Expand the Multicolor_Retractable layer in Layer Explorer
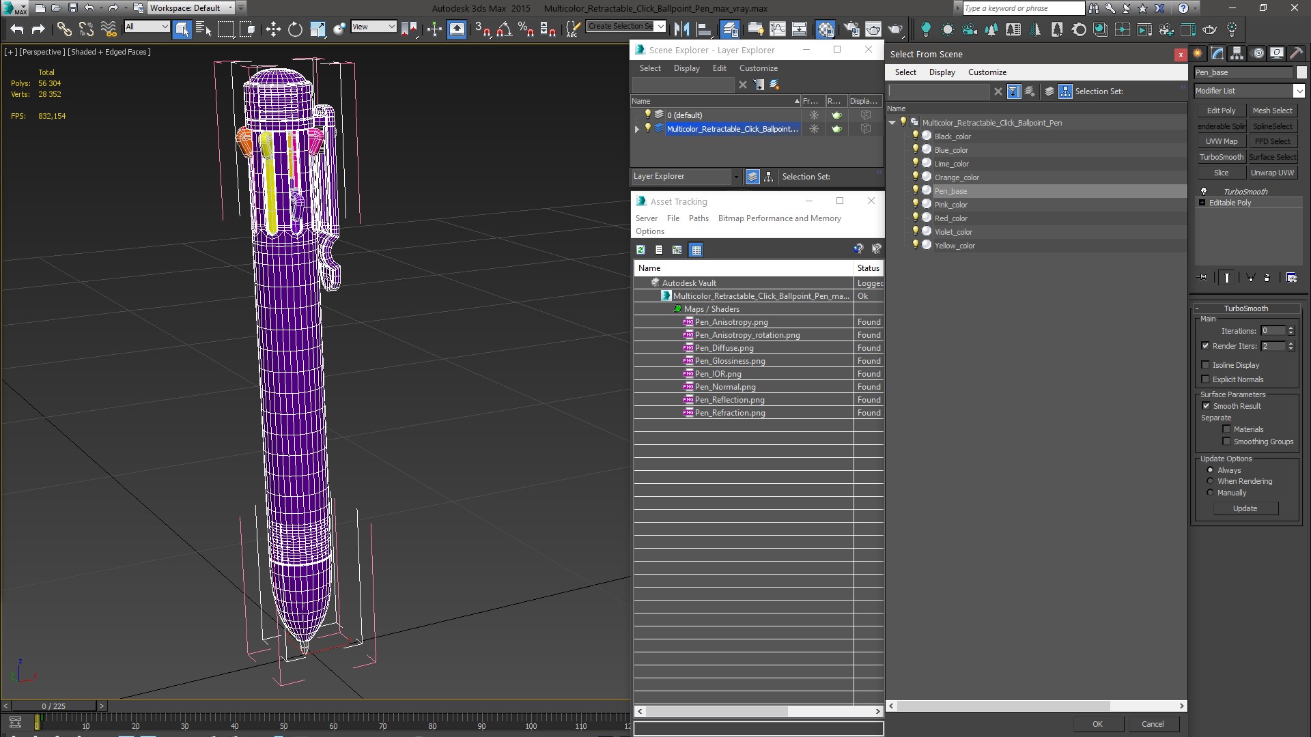1311x737 pixels. coord(637,129)
